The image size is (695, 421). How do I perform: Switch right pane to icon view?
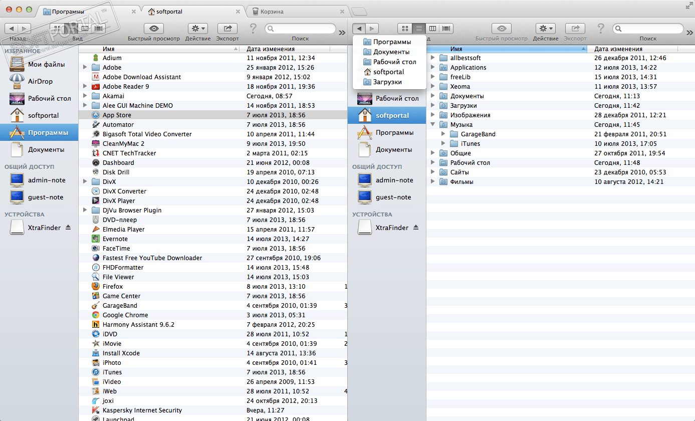(405, 29)
